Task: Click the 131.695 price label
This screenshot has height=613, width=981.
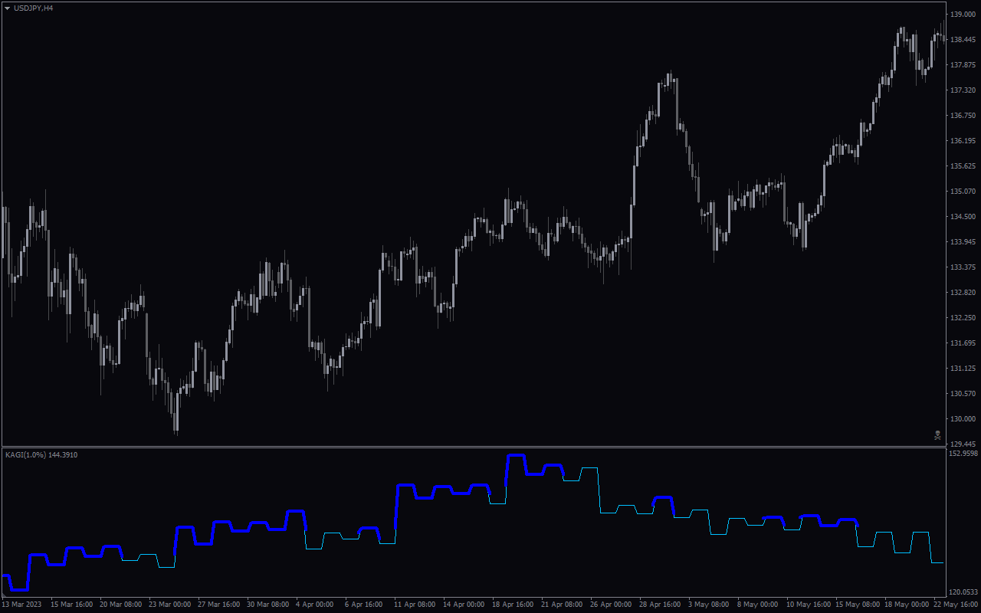Action: click(x=963, y=343)
